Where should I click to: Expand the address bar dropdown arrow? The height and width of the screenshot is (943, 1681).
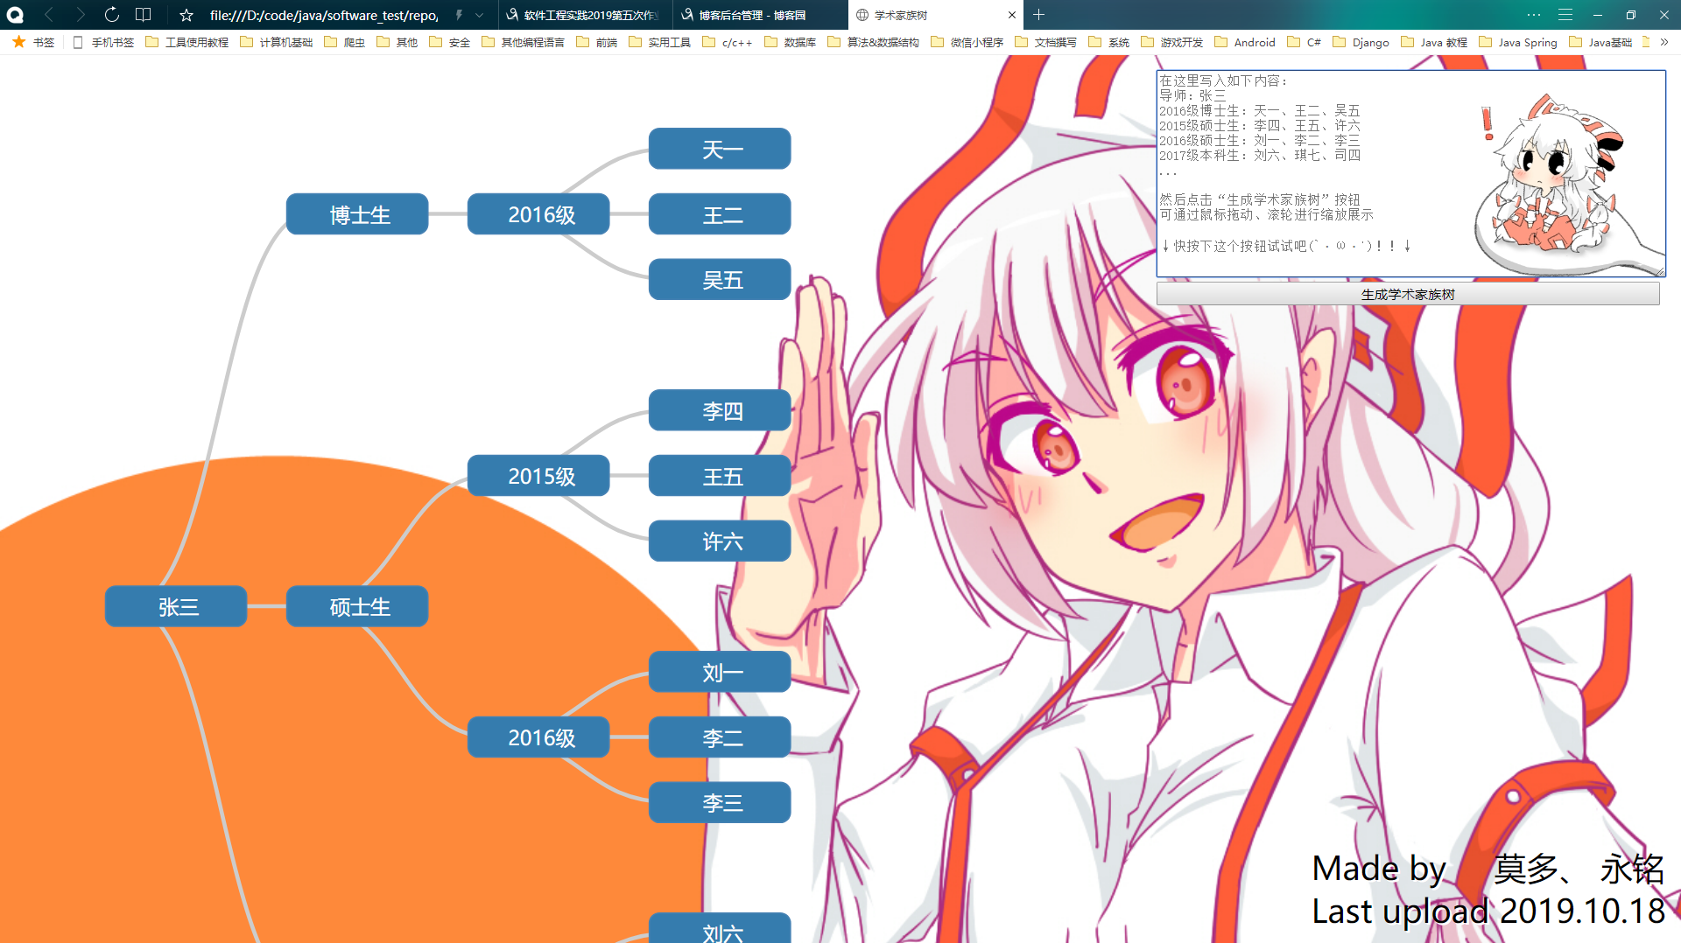(479, 15)
